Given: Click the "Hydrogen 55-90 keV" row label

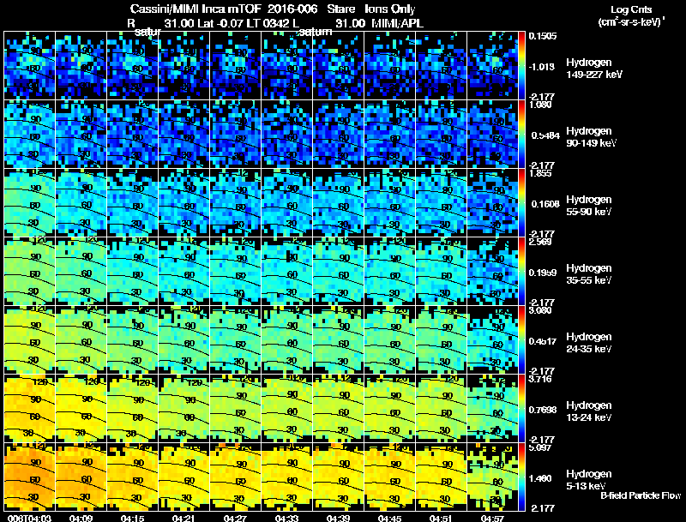Looking at the screenshot, I should [x=589, y=206].
